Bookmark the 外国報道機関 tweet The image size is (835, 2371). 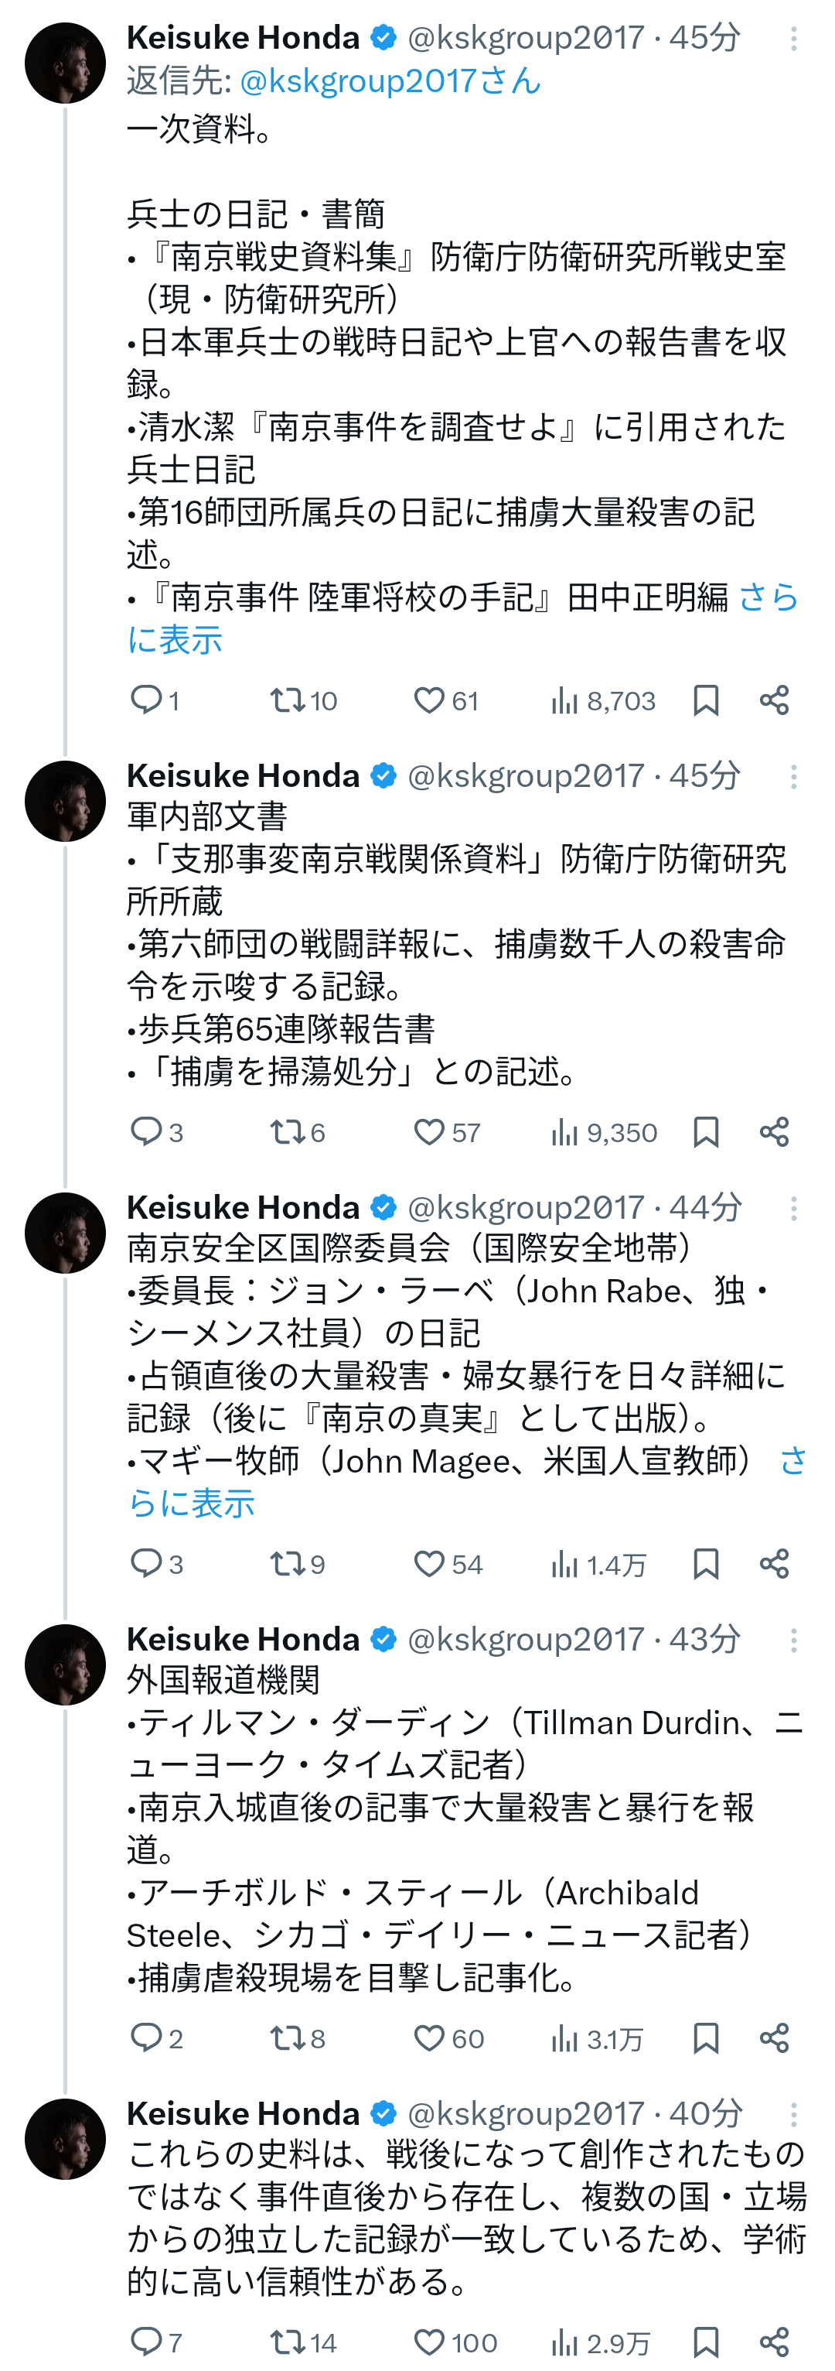[705, 2037]
